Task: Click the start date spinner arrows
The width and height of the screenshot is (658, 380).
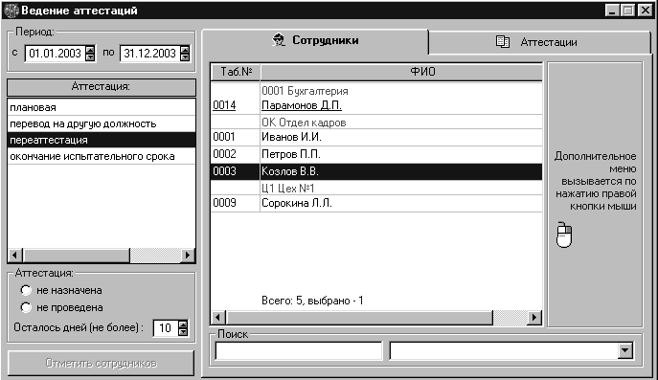Action: pyautogui.click(x=90, y=54)
